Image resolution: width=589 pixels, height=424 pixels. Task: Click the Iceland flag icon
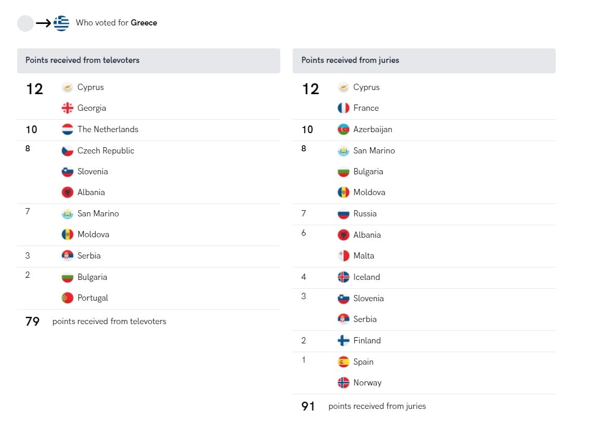(344, 277)
